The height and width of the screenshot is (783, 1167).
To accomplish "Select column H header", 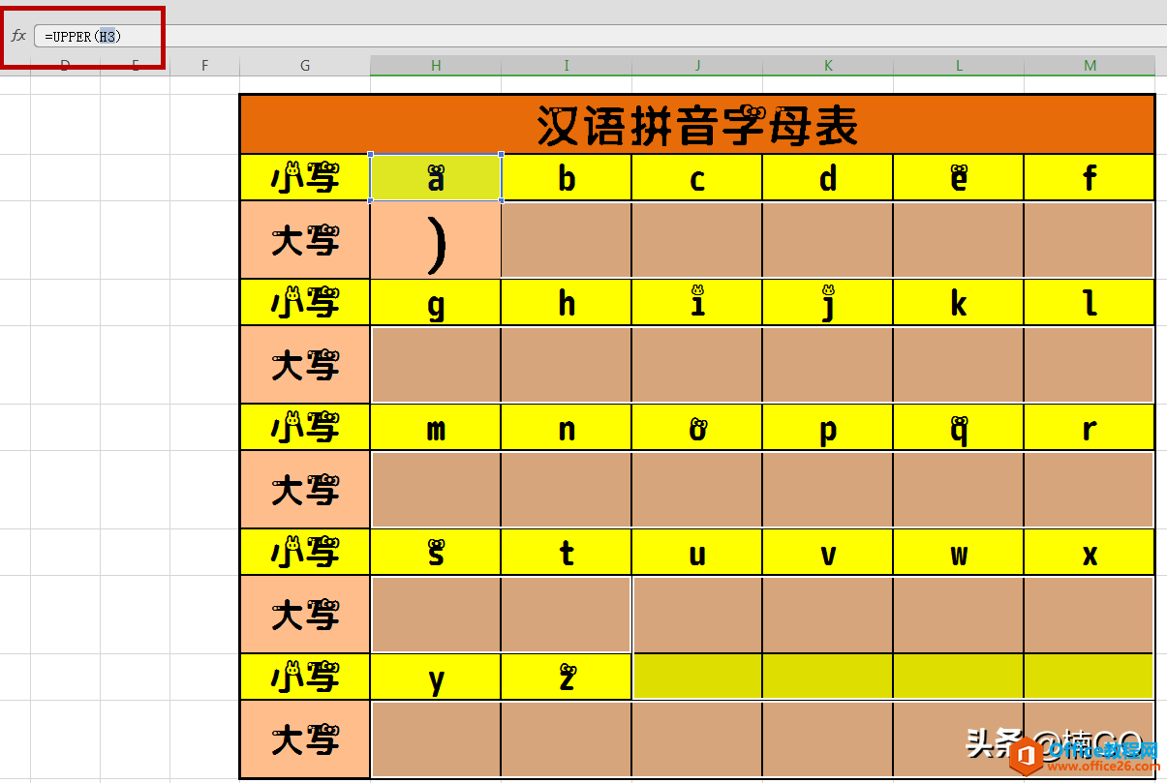I will tap(436, 65).
